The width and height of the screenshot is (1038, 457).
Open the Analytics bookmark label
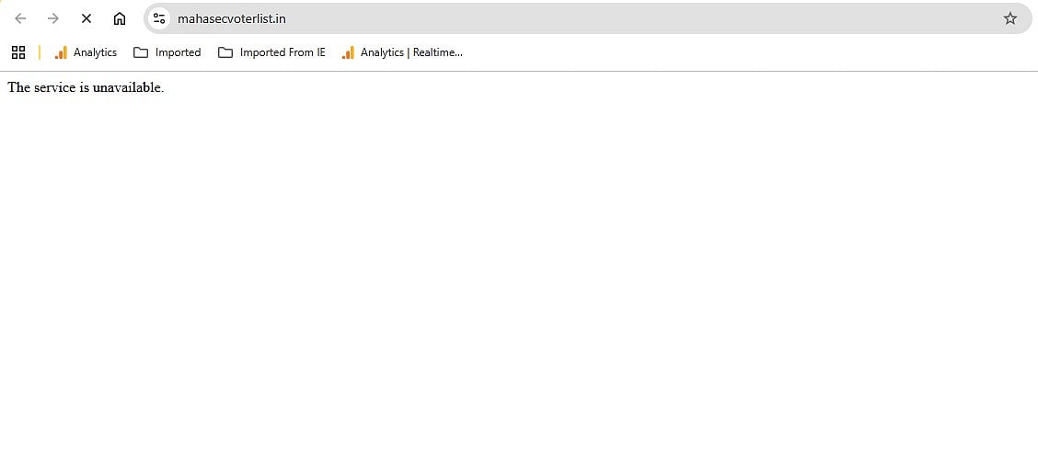pos(95,52)
